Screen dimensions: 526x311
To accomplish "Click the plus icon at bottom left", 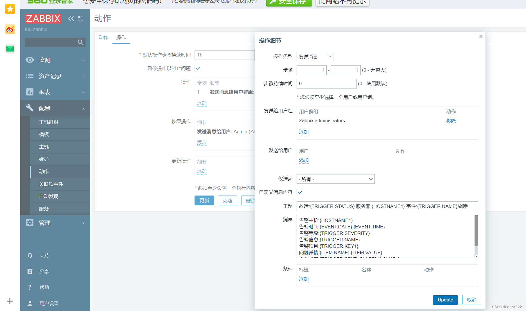I will 10,301.
